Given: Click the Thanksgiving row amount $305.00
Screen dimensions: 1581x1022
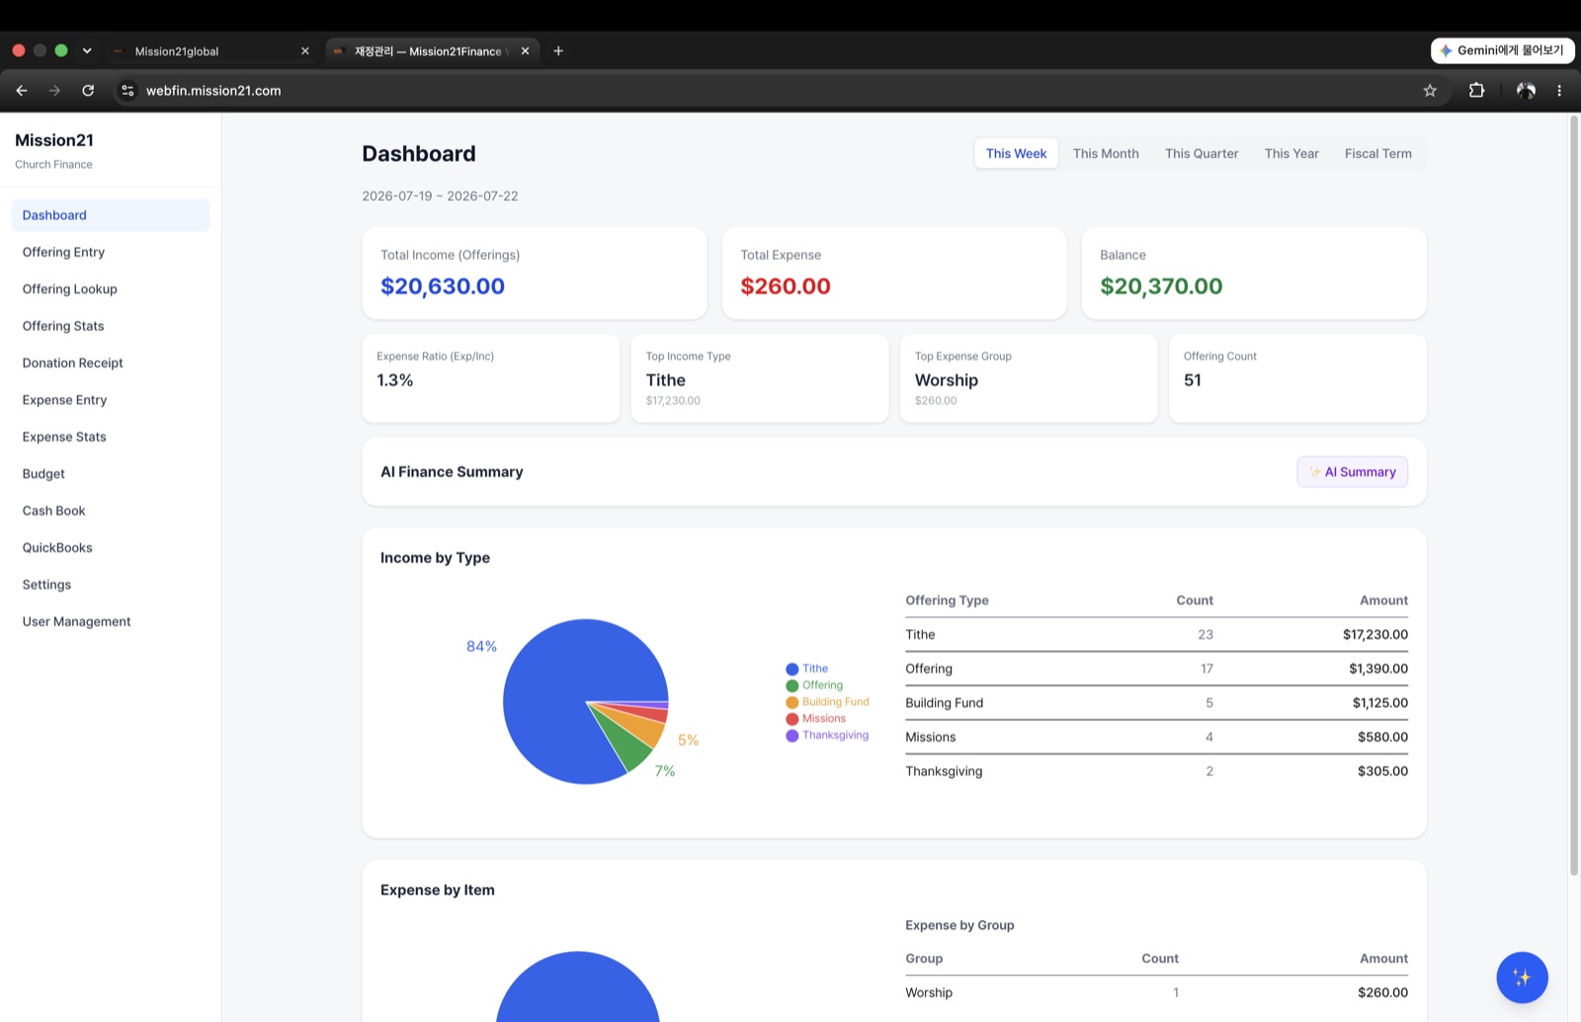Looking at the screenshot, I should [1382, 771].
